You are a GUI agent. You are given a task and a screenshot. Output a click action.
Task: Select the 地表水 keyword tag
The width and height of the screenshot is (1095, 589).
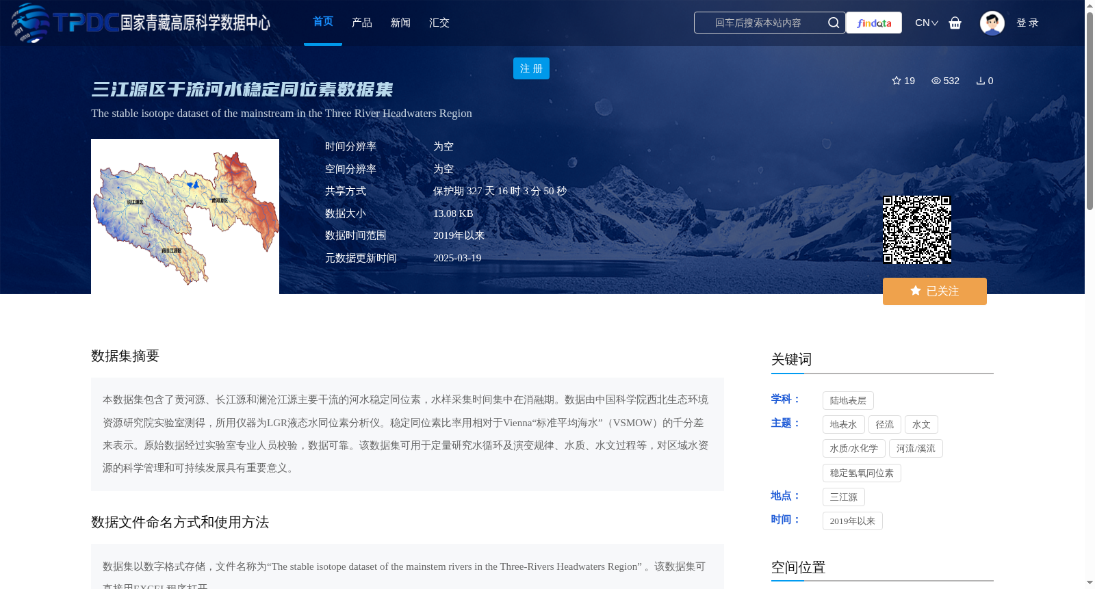tap(844, 425)
